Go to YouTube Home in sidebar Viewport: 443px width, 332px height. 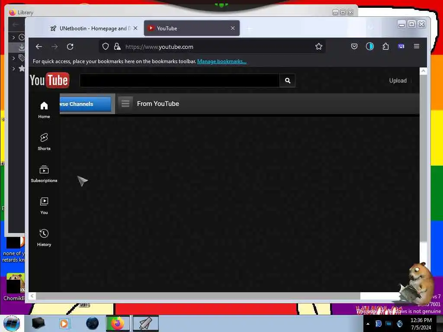pyautogui.click(x=44, y=110)
